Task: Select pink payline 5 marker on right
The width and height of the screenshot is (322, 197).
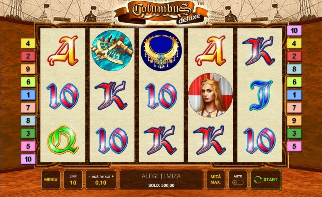Action: 294,146
